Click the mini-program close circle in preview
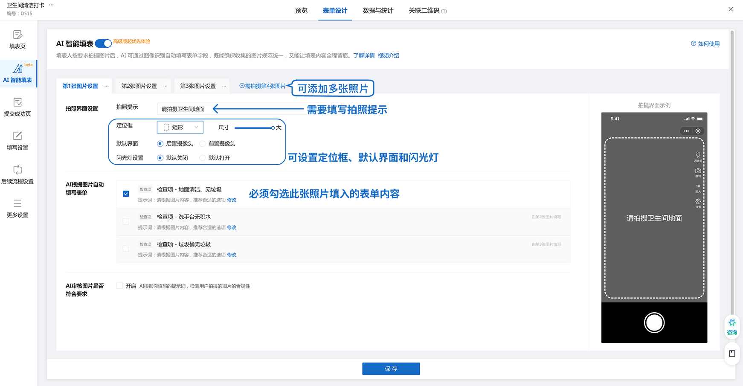Image resolution: width=743 pixels, height=386 pixels. 698,131
